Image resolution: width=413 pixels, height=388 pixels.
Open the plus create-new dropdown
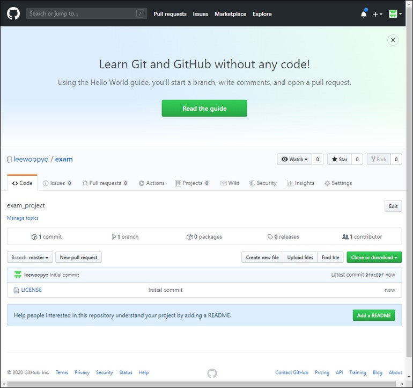click(x=378, y=14)
